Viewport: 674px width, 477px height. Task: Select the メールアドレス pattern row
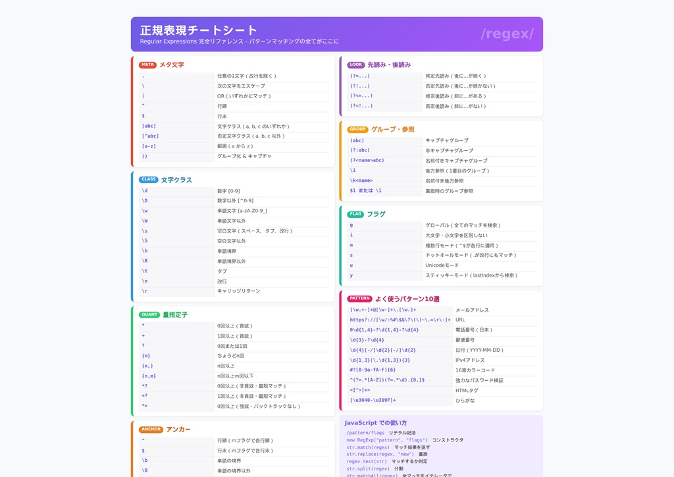point(441,309)
